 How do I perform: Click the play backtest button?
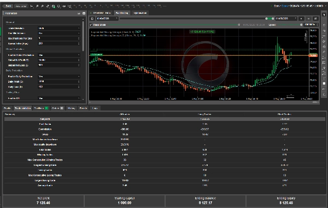[301, 19]
